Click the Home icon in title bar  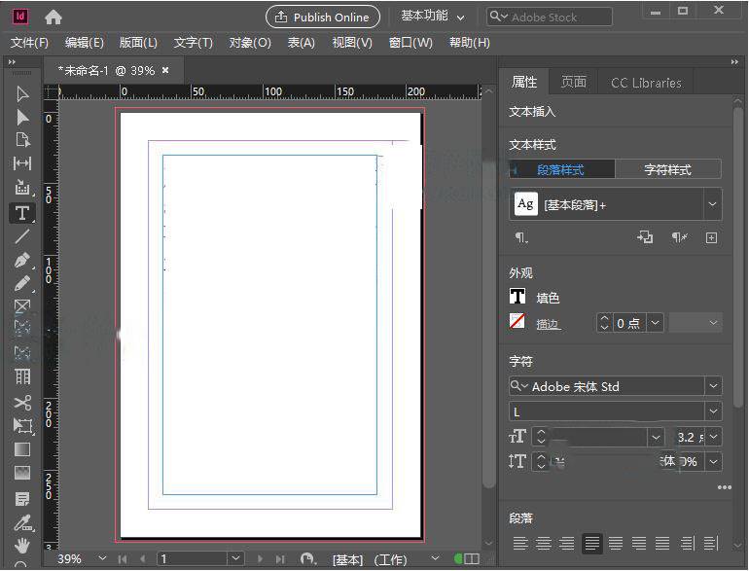53,17
